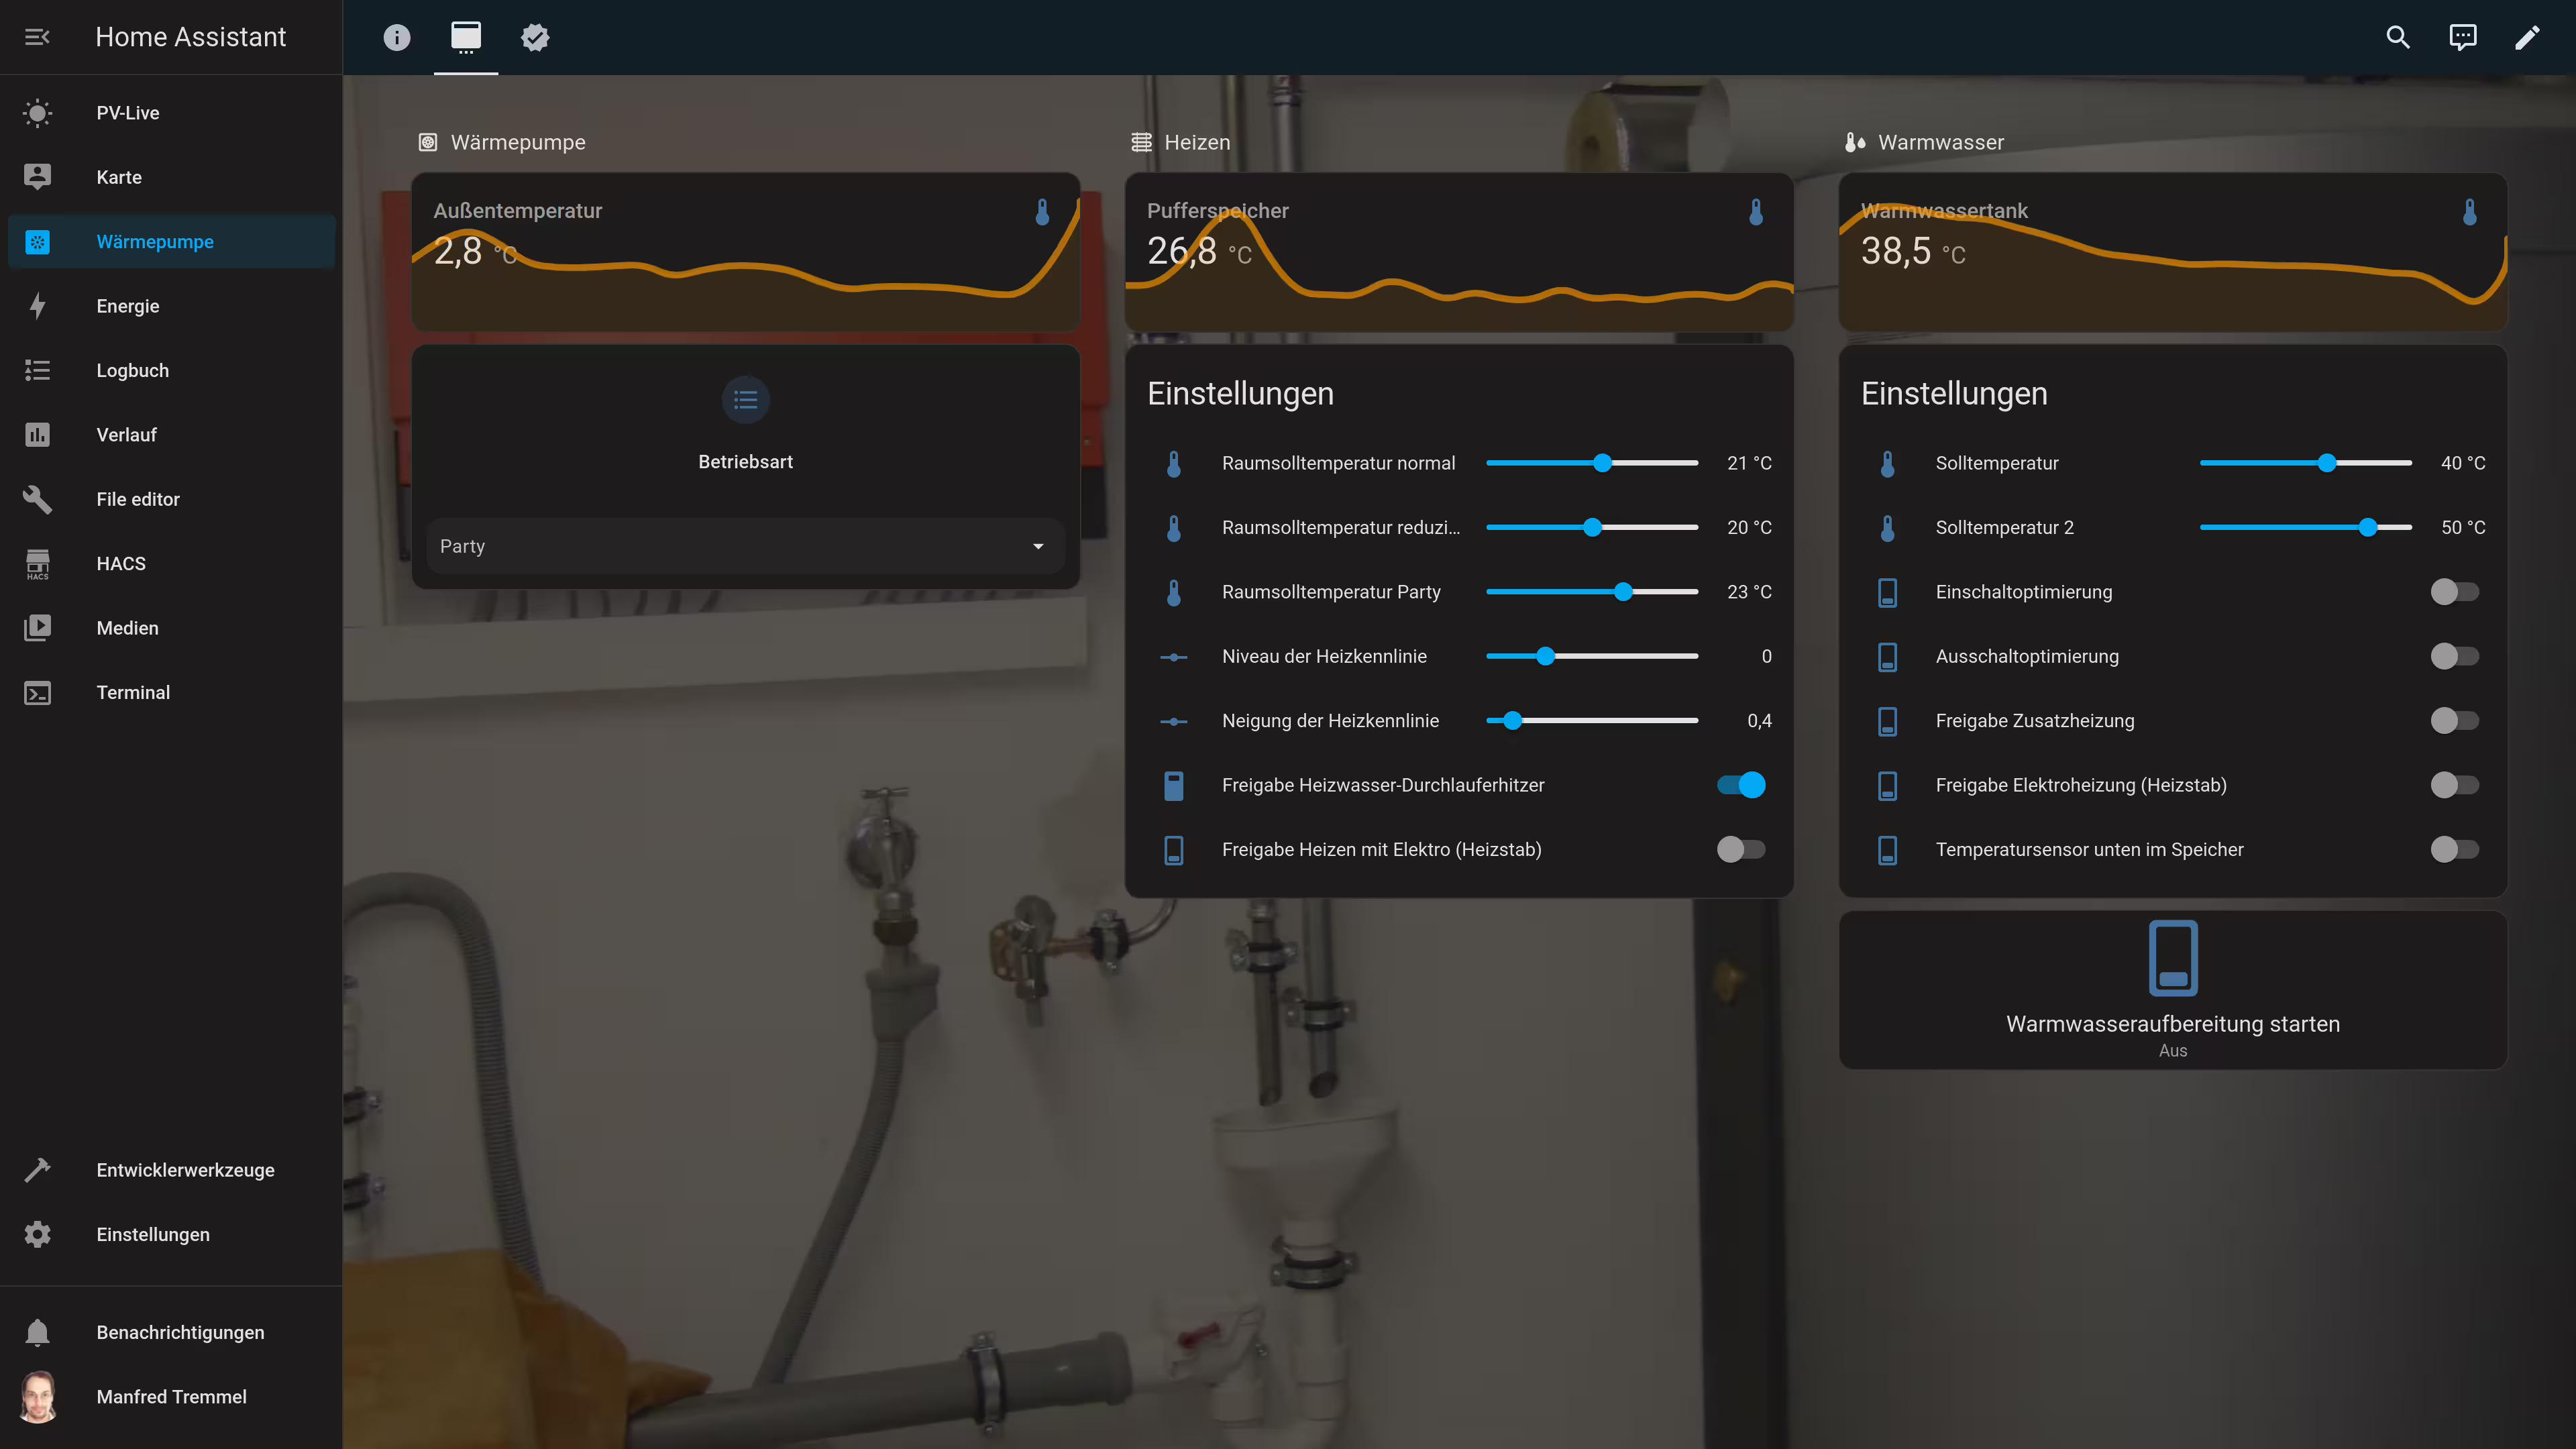Enable Einschaltoptimierung switch
This screenshot has height=1449, width=2576.
2455,592
